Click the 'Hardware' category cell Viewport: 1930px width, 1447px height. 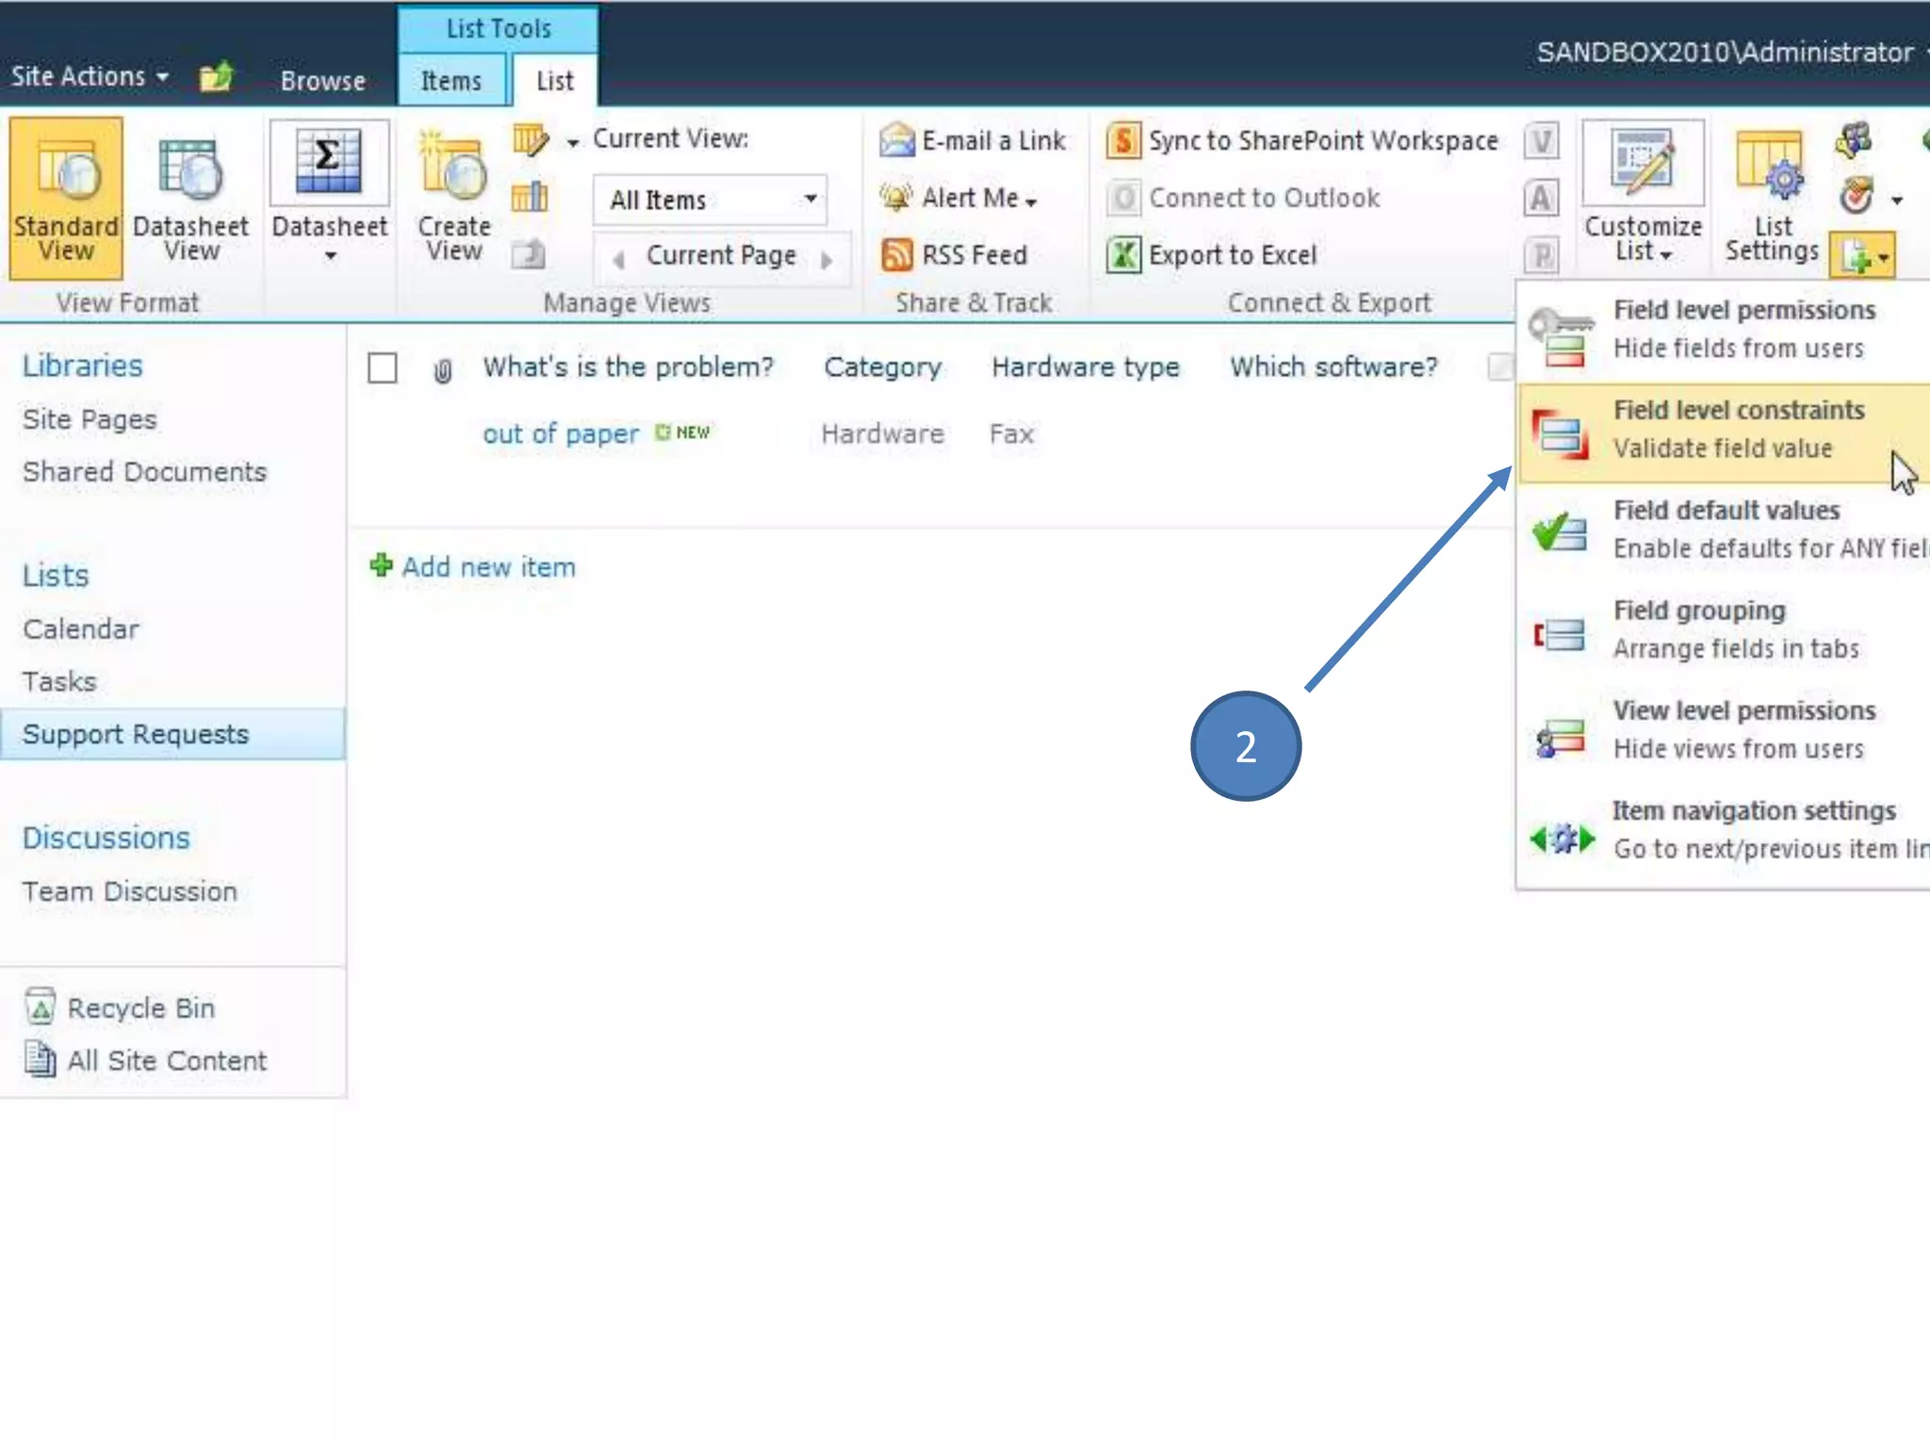coord(882,433)
